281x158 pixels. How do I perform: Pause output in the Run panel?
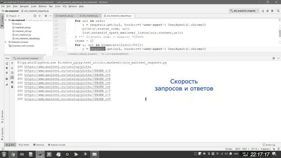[7, 73]
